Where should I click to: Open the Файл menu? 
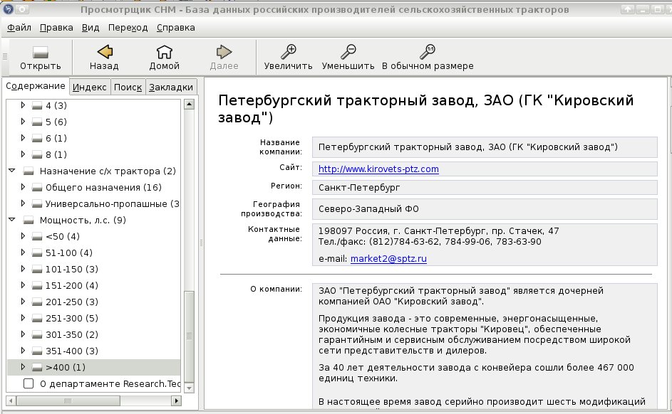coord(19,28)
